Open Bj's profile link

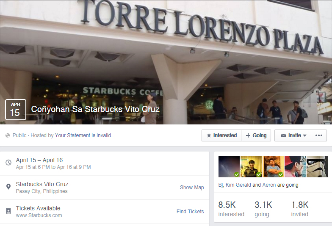click(x=220, y=185)
